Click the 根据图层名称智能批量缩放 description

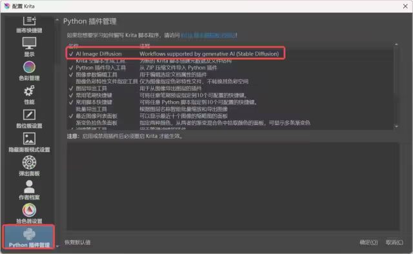coord(183,109)
